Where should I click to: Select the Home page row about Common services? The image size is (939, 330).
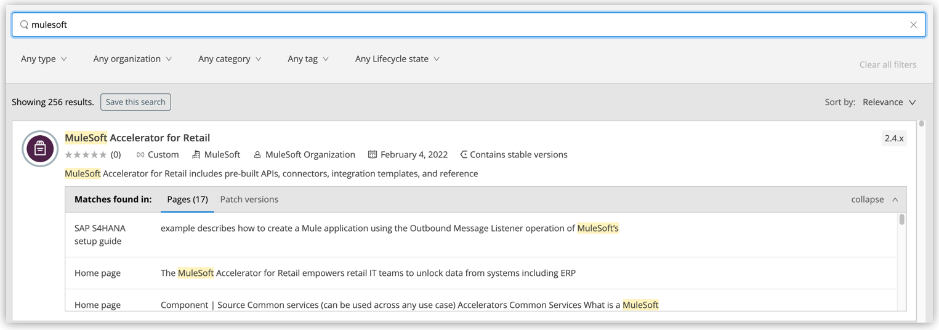pos(481,301)
